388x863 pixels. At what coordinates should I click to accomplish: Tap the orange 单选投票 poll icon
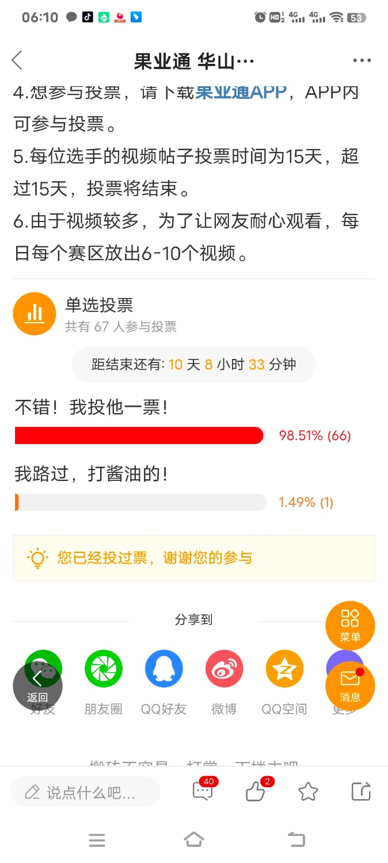click(35, 314)
